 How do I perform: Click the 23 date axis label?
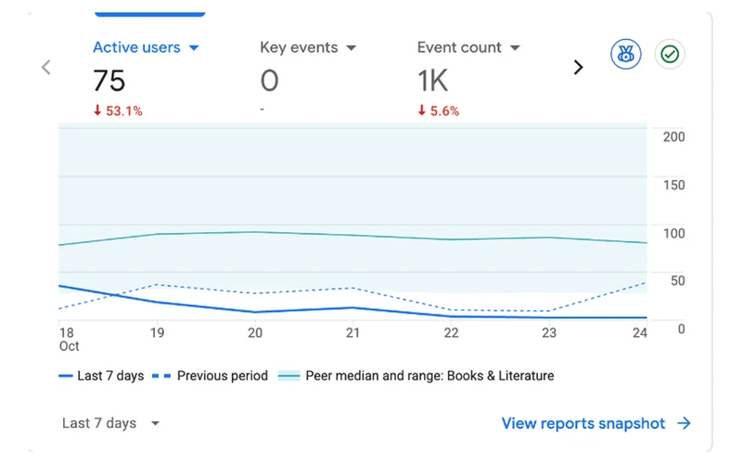(x=549, y=333)
